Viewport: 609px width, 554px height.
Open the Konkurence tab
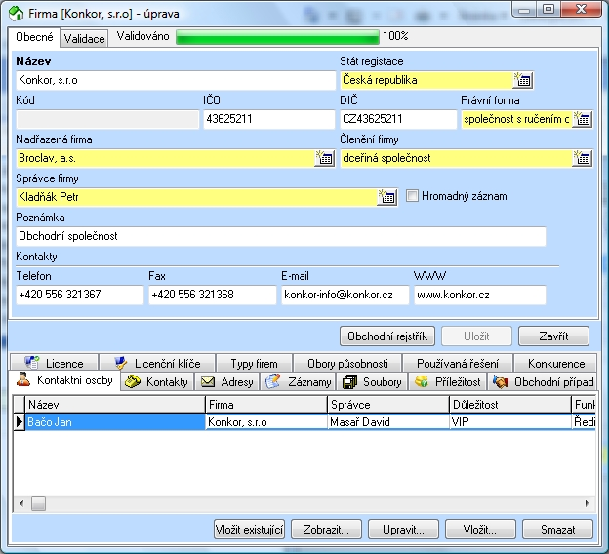pos(555,364)
